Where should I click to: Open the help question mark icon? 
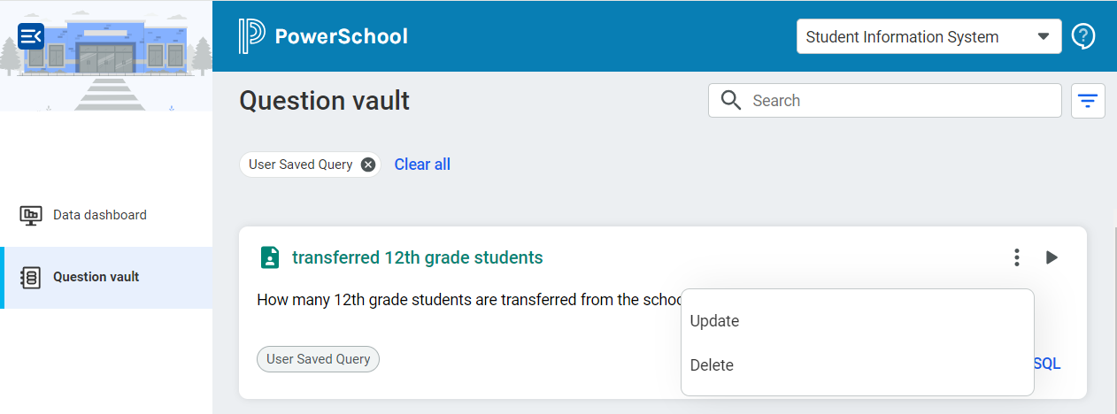1083,36
